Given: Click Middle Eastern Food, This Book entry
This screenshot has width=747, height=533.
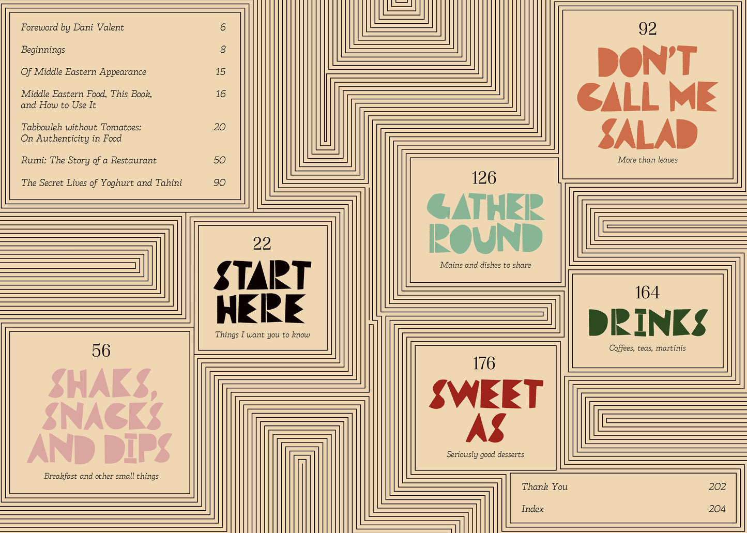Looking at the screenshot, I should point(123,99).
